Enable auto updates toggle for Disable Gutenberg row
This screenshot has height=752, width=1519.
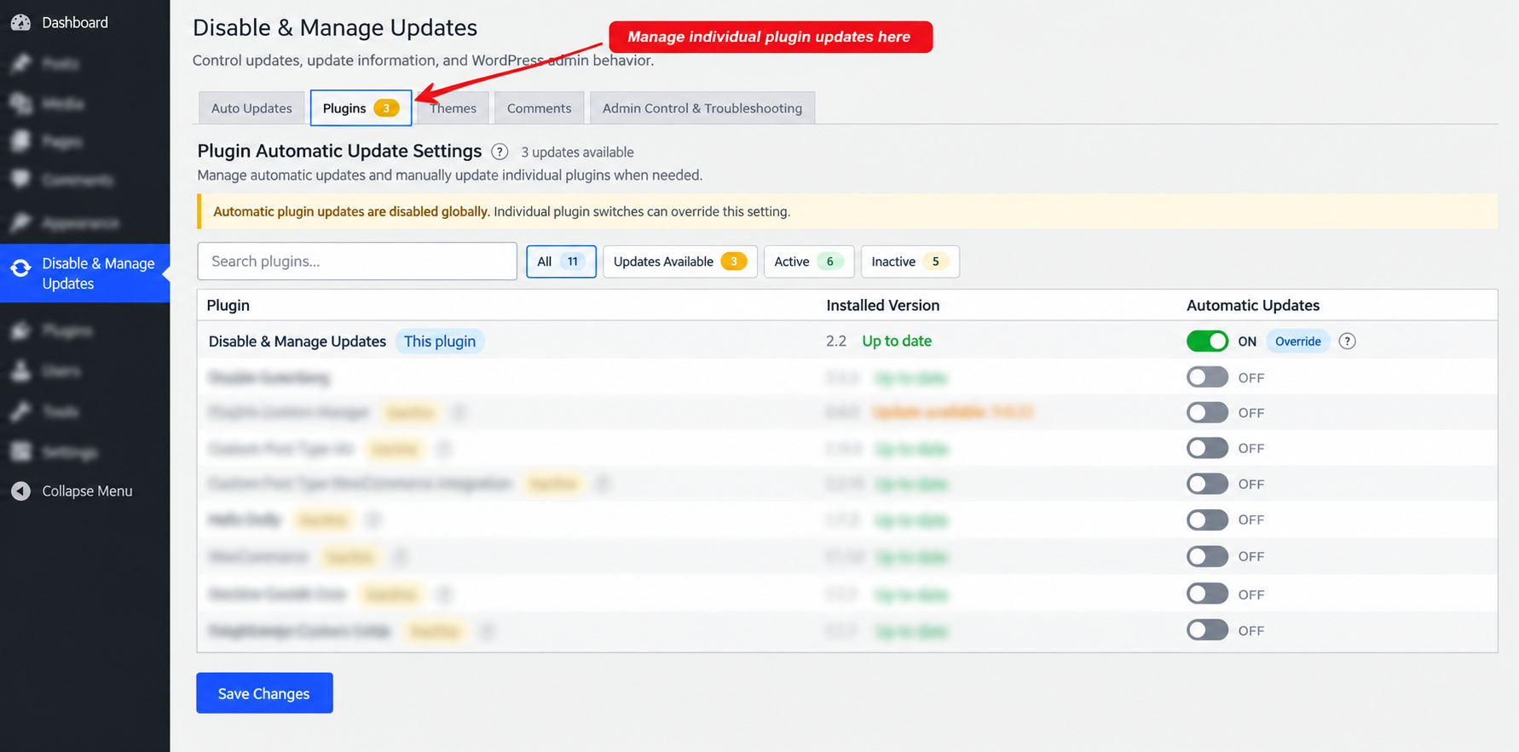[1207, 377]
